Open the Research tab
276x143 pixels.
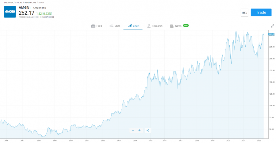pos(155,26)
